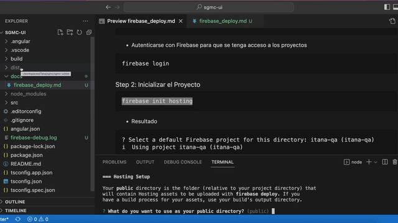Image resolution: width=398 pixels, height=223 pixels.
Task: Go back with the navigation arrow
Action: point(108,7)
